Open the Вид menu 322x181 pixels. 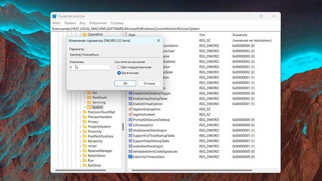83,23
